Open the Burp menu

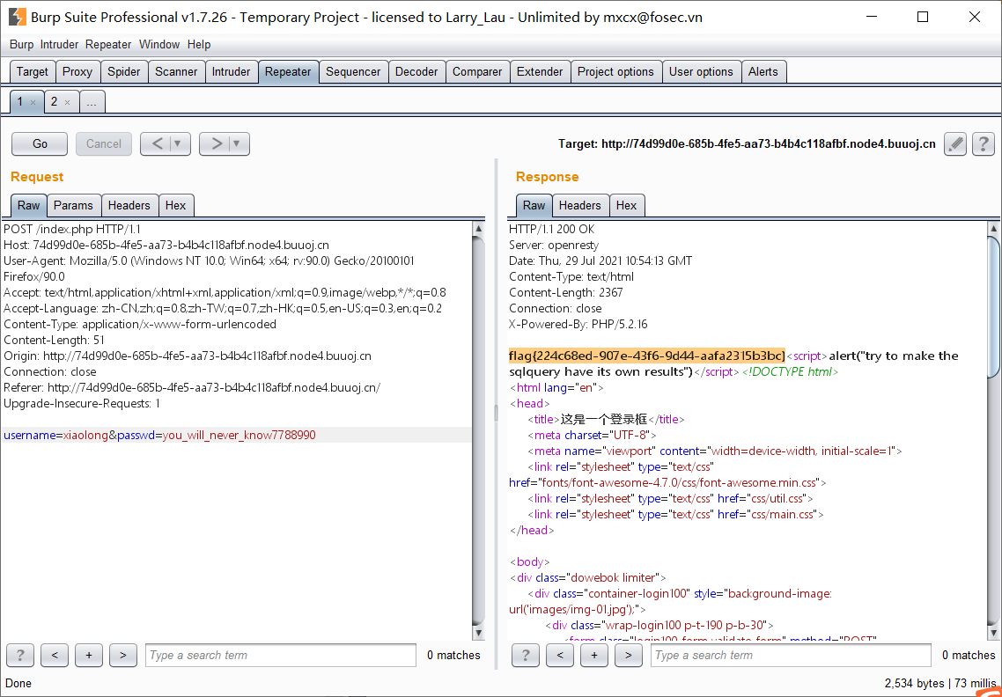pyautogui.click(x=21, y=45)
